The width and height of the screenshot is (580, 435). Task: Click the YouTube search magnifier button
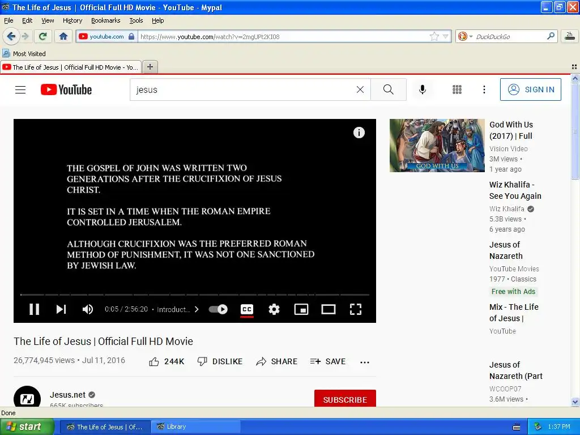point(389,89)
